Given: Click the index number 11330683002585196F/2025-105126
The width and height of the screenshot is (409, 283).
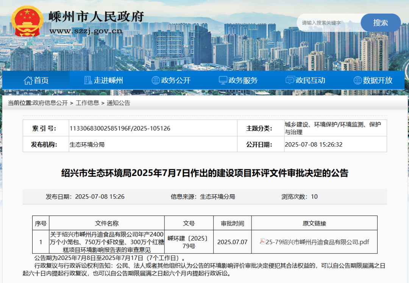Looking at the screenshot, I should pos(120,129).
